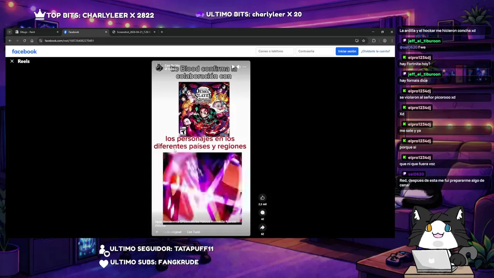Open the browser extensions puzzle icon

click(x=374, y=41)
